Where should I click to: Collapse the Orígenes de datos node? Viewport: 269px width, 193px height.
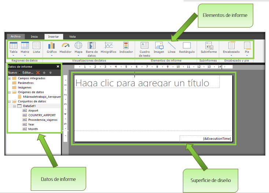pyautogui.click(x=10, y=92)
